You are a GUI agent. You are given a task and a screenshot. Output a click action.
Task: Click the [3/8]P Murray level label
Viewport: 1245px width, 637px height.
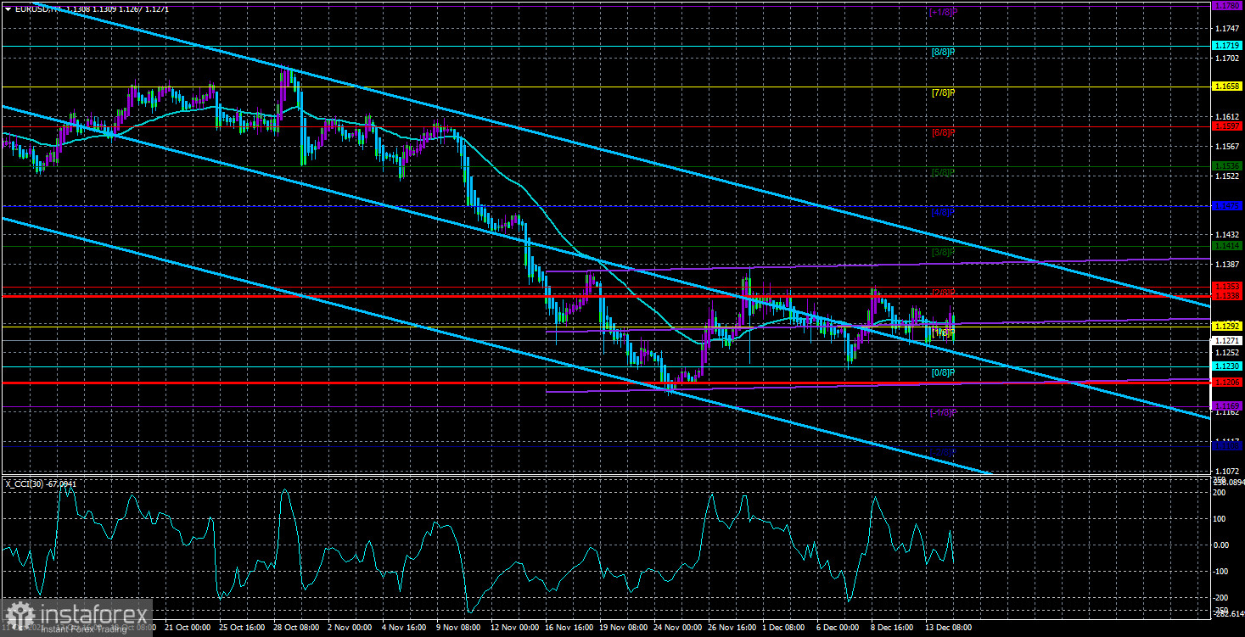click(943, 252)
